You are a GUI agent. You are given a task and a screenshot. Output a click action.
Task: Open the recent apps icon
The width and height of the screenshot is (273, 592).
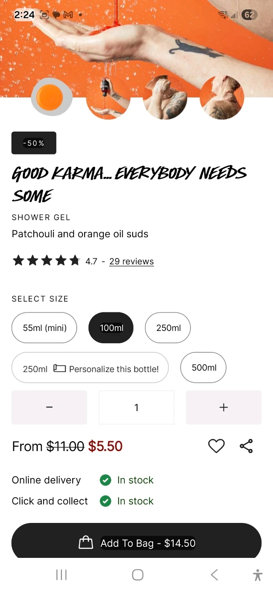click(x=61, y=575)
